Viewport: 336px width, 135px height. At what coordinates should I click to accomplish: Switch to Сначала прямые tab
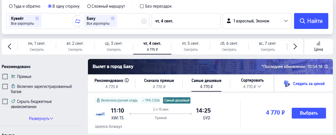click(159, 83)
